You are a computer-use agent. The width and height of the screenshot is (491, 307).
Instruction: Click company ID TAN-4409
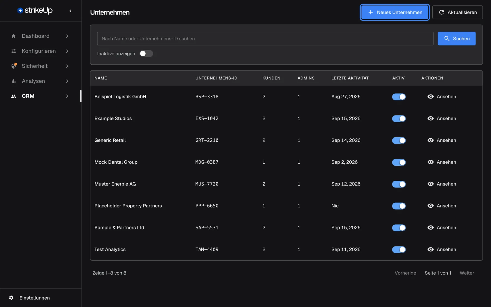pyautogui.click(x=207, y=249)
